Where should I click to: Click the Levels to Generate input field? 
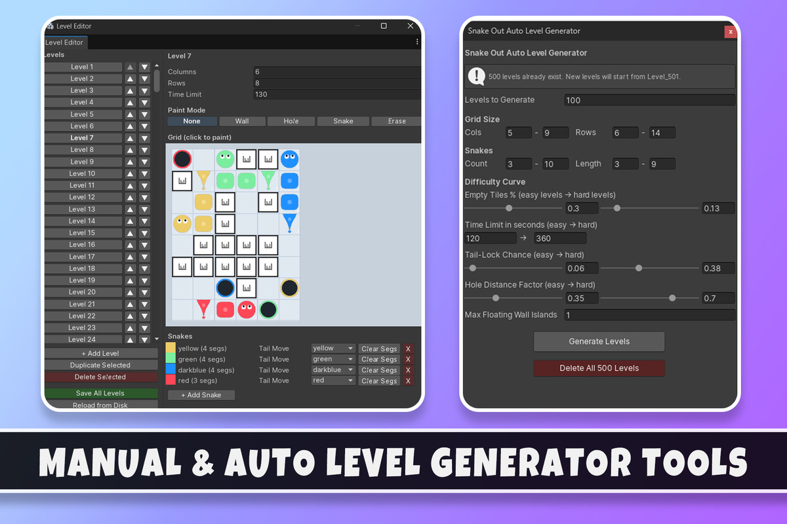pos(649,100)
